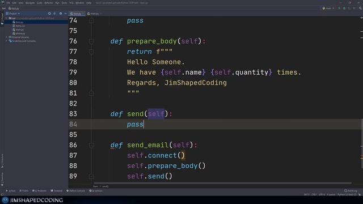Image resolution: width=363 pixels, height=204 pixels.
Task: Collapse the project root folder
Action: (x=7, y=18)
